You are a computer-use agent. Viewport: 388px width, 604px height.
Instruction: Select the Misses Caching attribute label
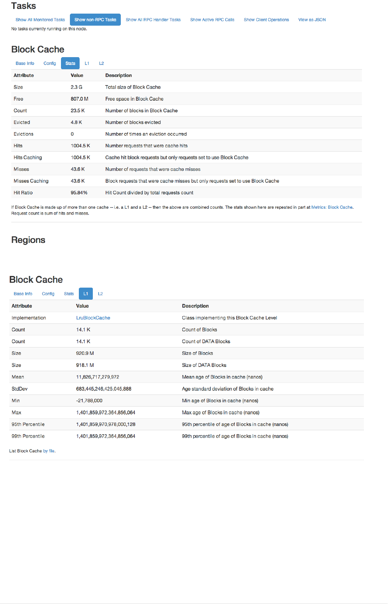pos(31,181)
